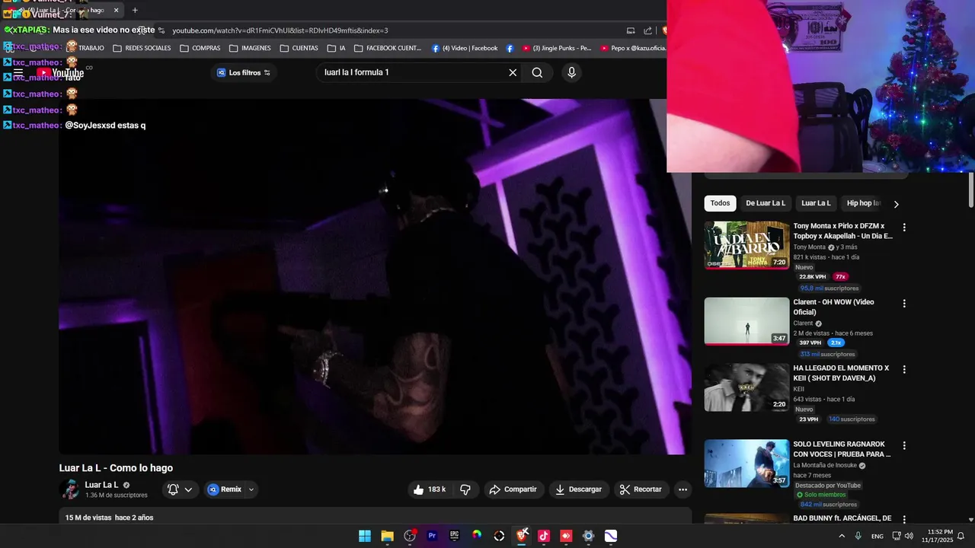This screenshot has height=548, width=975.
Task: Open more actions three-dot menu under video
Action: pos(682,489)
